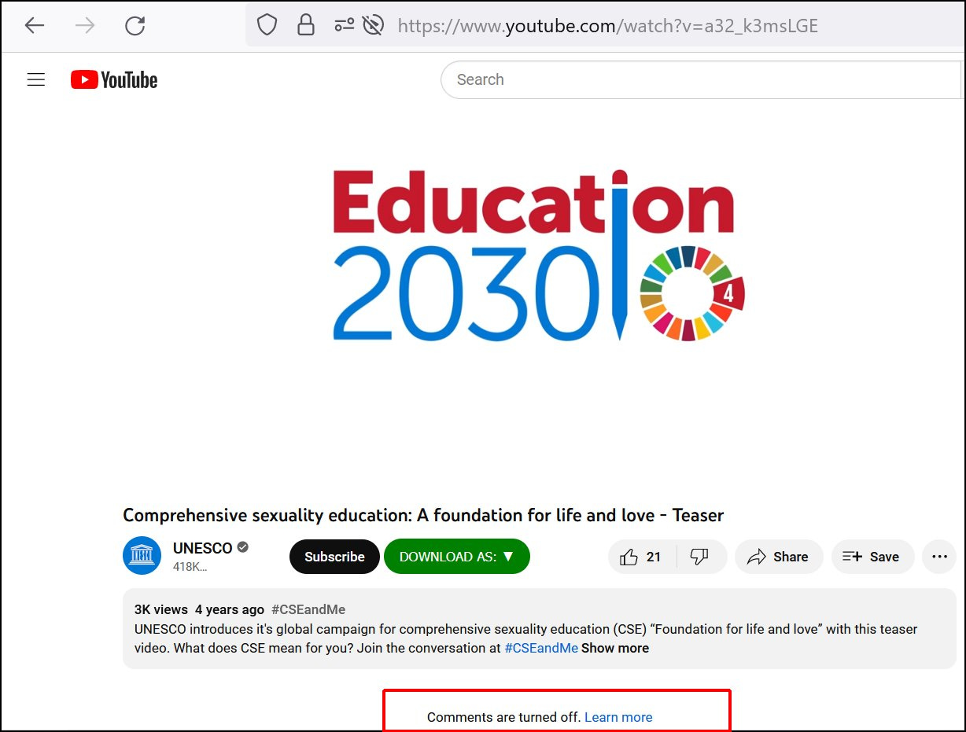Open Learn more about comments turned off
Screen dimensions: 966x732
pos(618,717)
